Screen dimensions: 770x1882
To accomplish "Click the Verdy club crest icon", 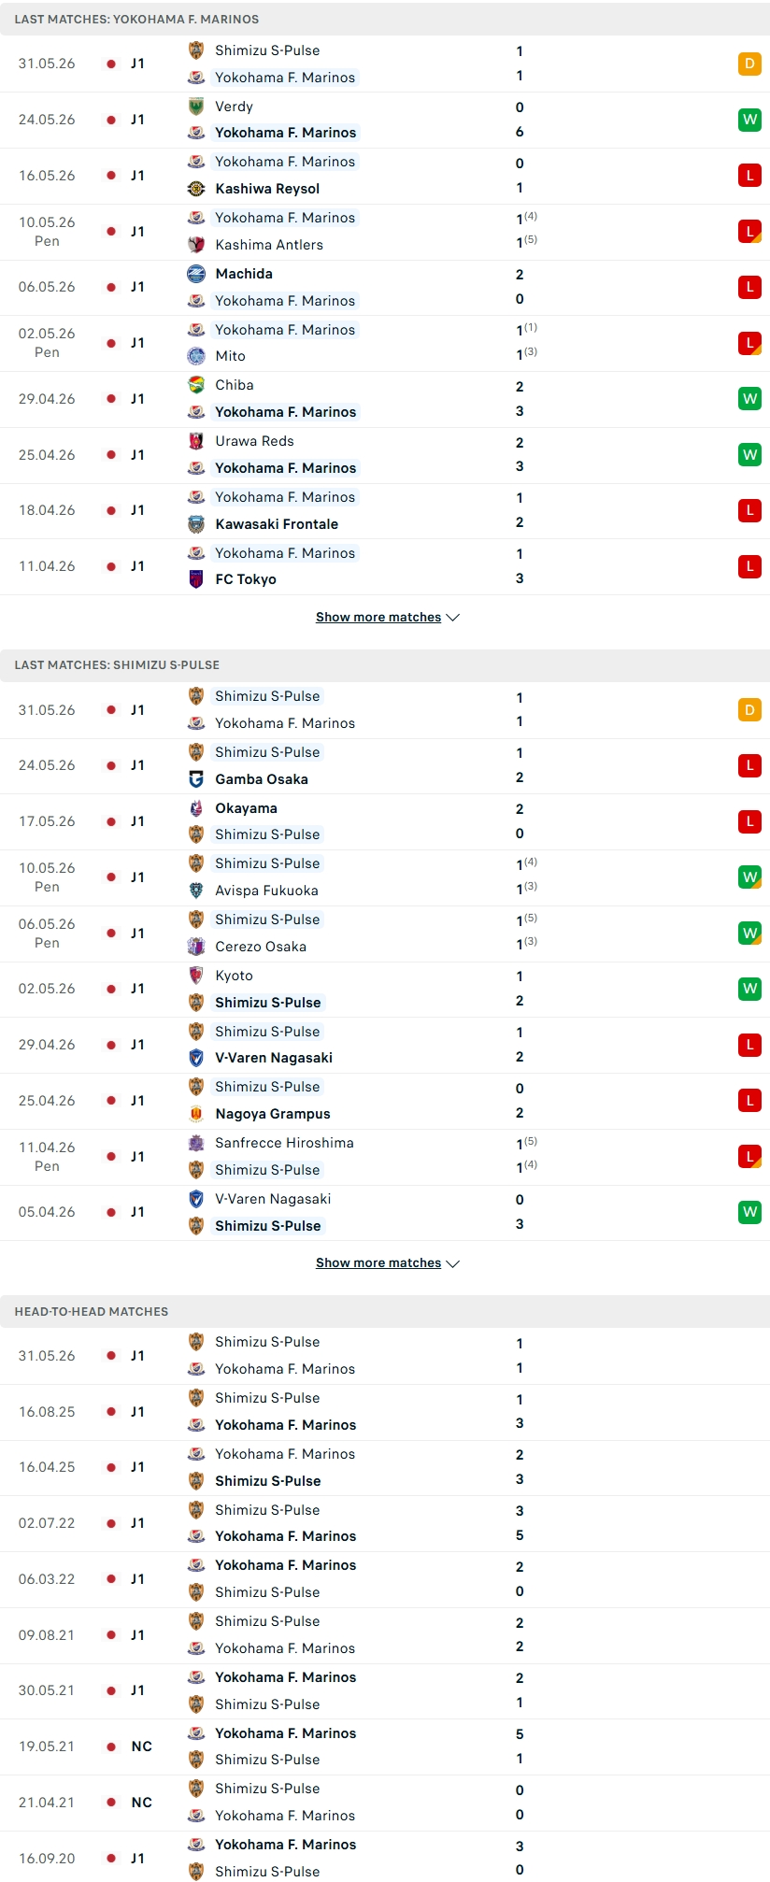I will [196, 107].
